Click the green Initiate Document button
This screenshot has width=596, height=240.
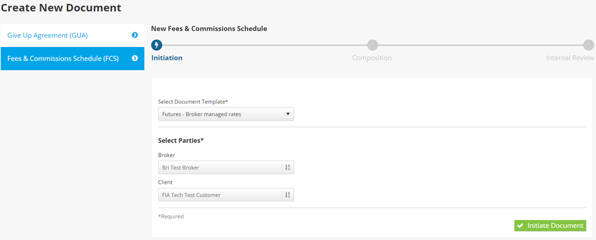coord(550,225)
